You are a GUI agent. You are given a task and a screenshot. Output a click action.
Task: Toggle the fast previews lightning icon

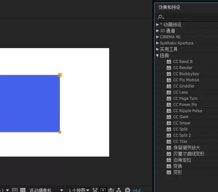[x=103, y=190]
